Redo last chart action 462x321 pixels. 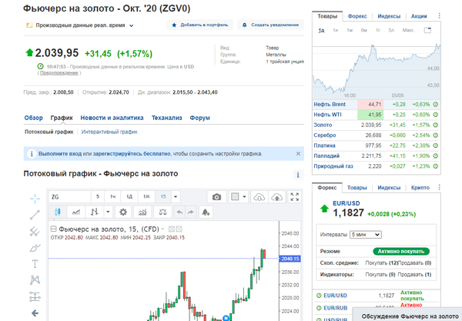[191, 212]
